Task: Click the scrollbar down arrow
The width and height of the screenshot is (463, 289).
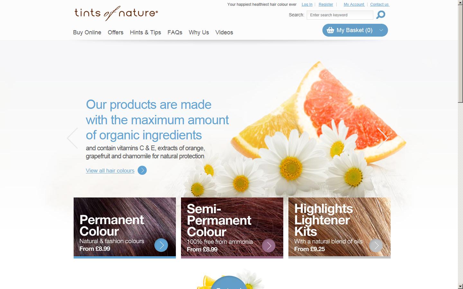Action: [460, 286]
